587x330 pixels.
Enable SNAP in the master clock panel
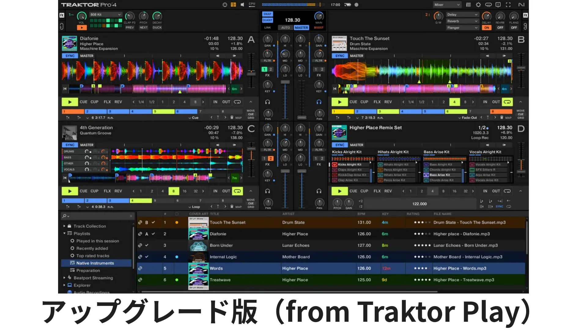click(267, 14)
